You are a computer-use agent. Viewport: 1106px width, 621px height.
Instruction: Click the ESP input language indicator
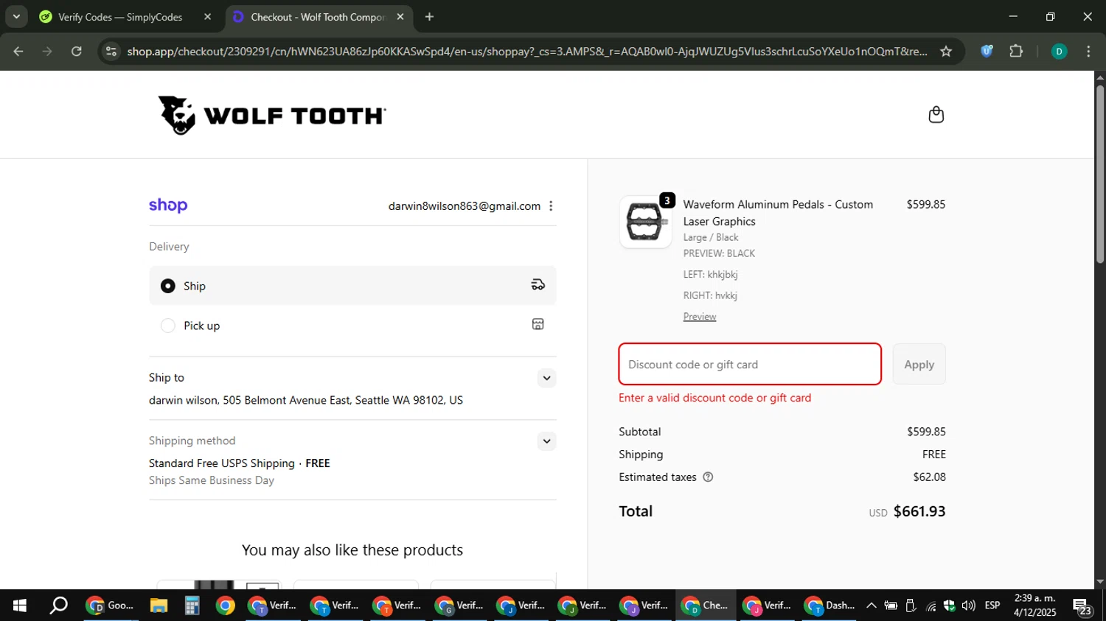pos(992,606)
